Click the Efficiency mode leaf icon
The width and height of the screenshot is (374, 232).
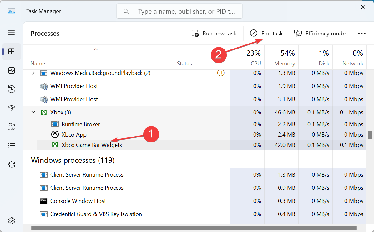pos(298,33)
